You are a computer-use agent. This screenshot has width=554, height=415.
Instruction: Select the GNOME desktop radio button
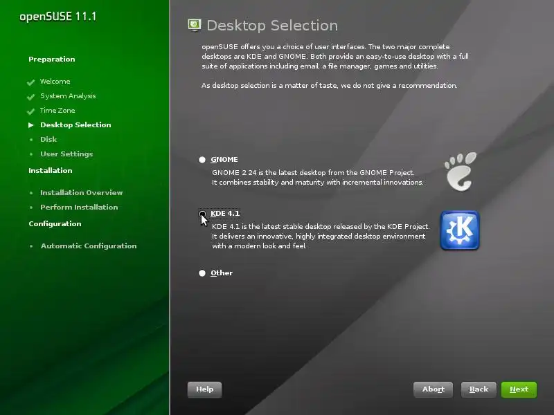tap(202, 160)
